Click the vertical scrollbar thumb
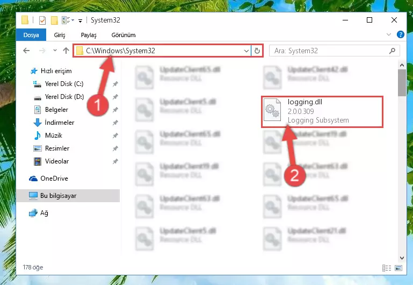Screen dimensions: 413x285 [402, 83]
